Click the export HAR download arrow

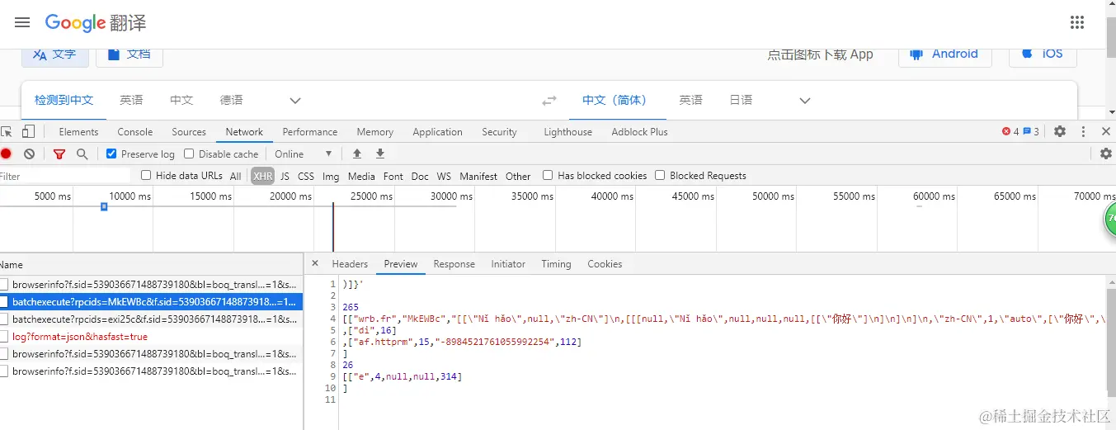pos(380,154)
